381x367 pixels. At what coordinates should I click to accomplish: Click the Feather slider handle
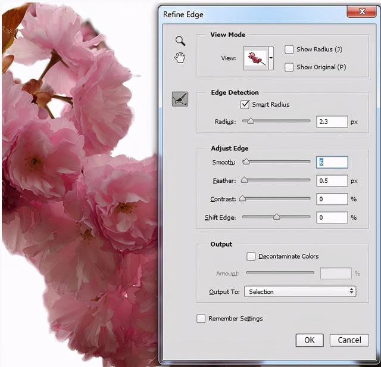pos(244,180)
